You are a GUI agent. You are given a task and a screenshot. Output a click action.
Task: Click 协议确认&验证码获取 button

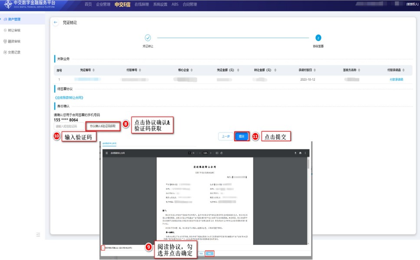tap(103, 126)
